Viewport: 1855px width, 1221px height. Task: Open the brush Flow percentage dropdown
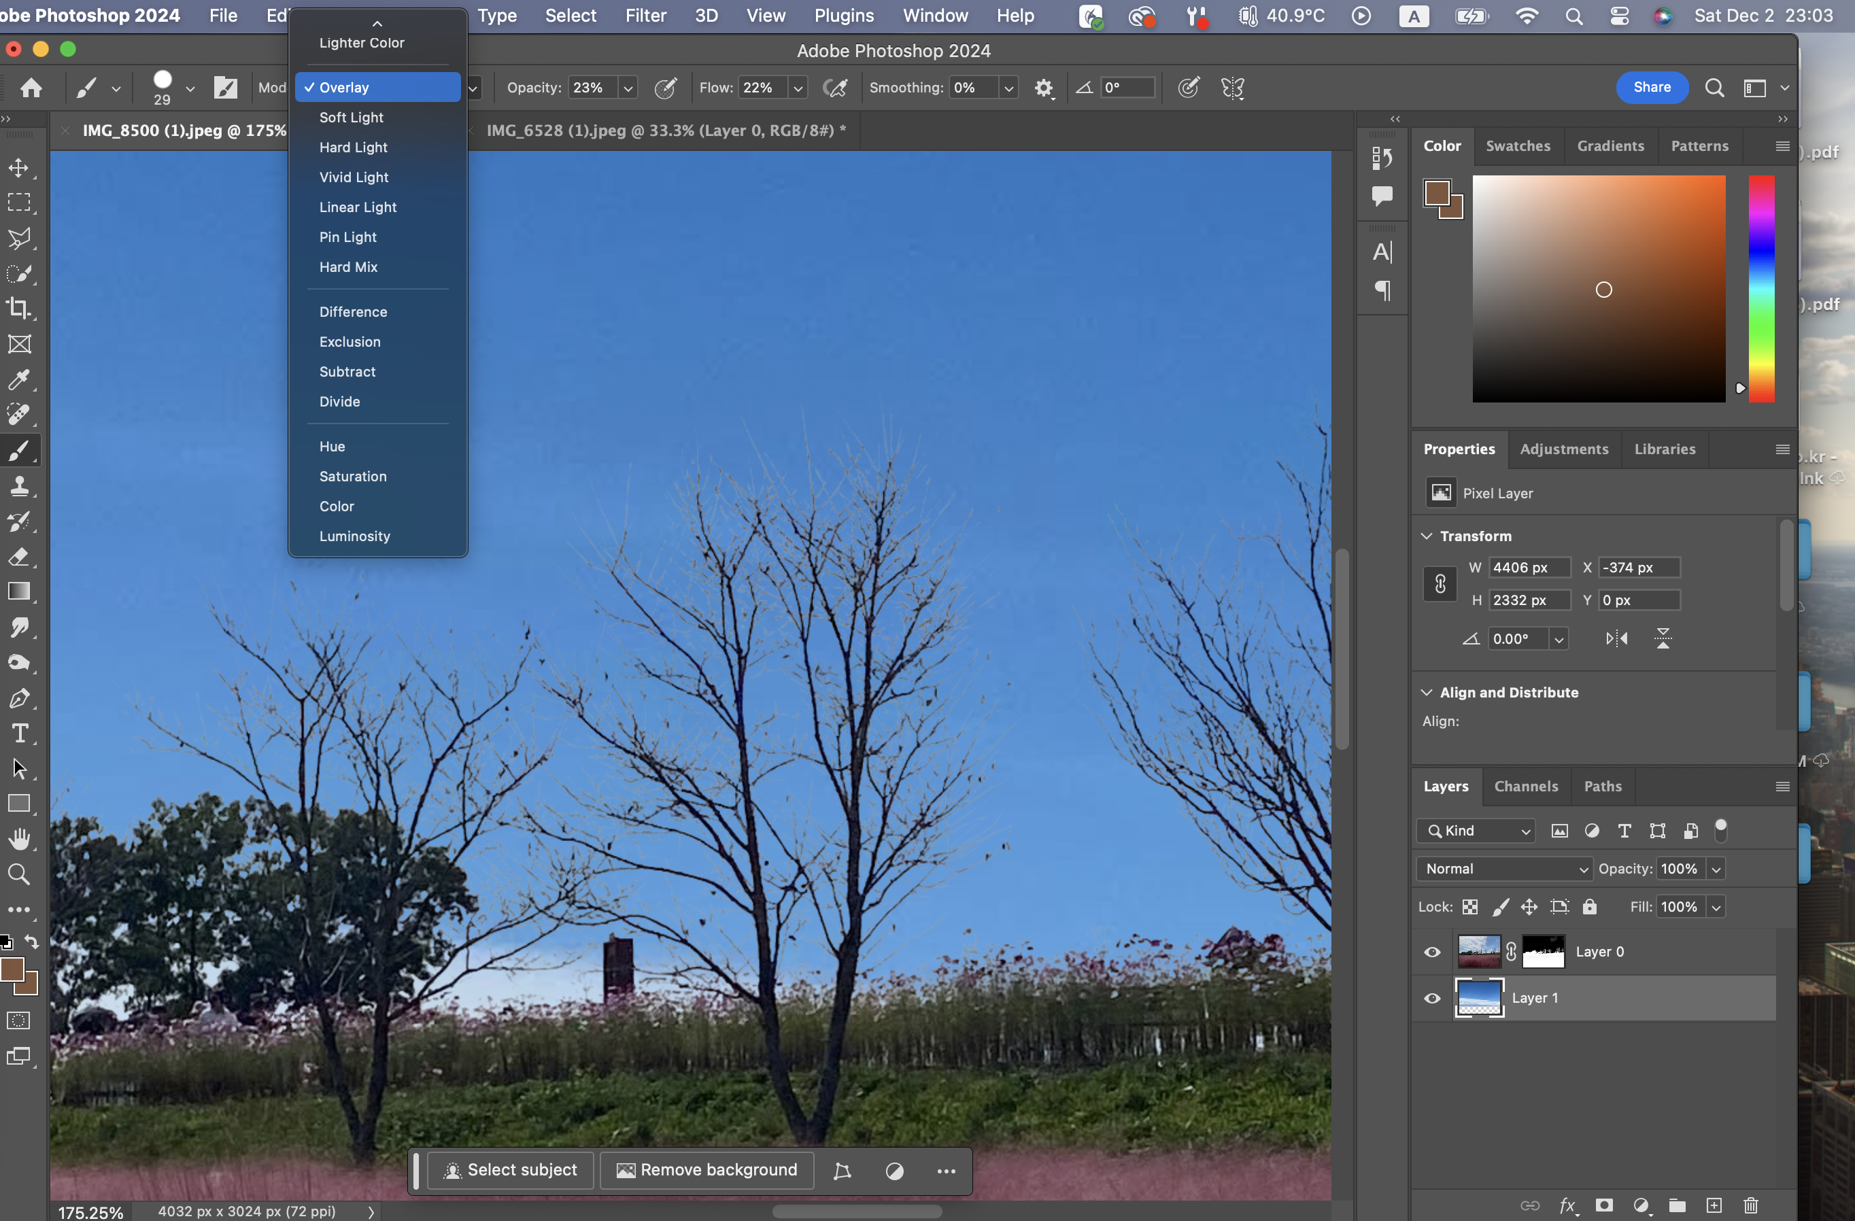tap(798, 88)
